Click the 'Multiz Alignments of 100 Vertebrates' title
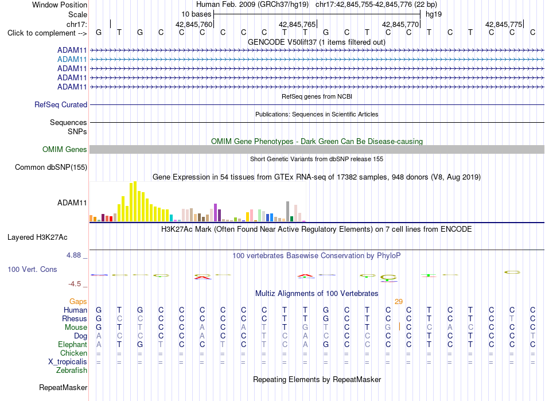Screen dimensions: 545x401 point(317,293)
